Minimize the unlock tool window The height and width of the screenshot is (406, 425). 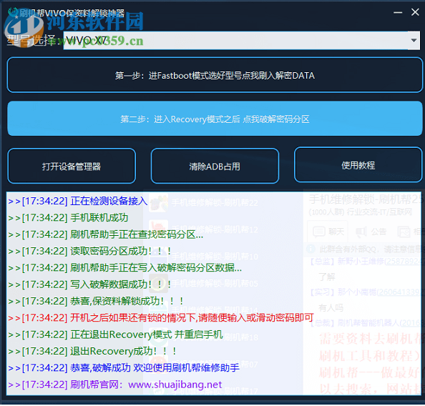pyautogui.click(x=398, y=12)
